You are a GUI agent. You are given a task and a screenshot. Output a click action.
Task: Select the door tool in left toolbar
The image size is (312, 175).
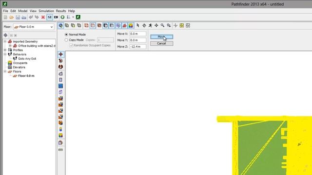click(60, 92)
